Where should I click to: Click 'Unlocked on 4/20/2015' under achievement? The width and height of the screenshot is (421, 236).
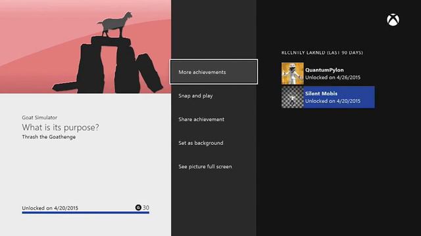pos(50,208)
